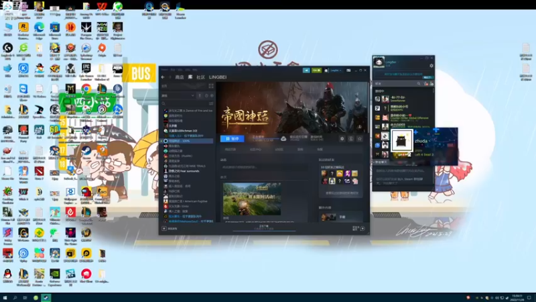Viewport: 536px width, 302px height.
Task: Open Steam announcements megaphone button
Action: (306, 70)
